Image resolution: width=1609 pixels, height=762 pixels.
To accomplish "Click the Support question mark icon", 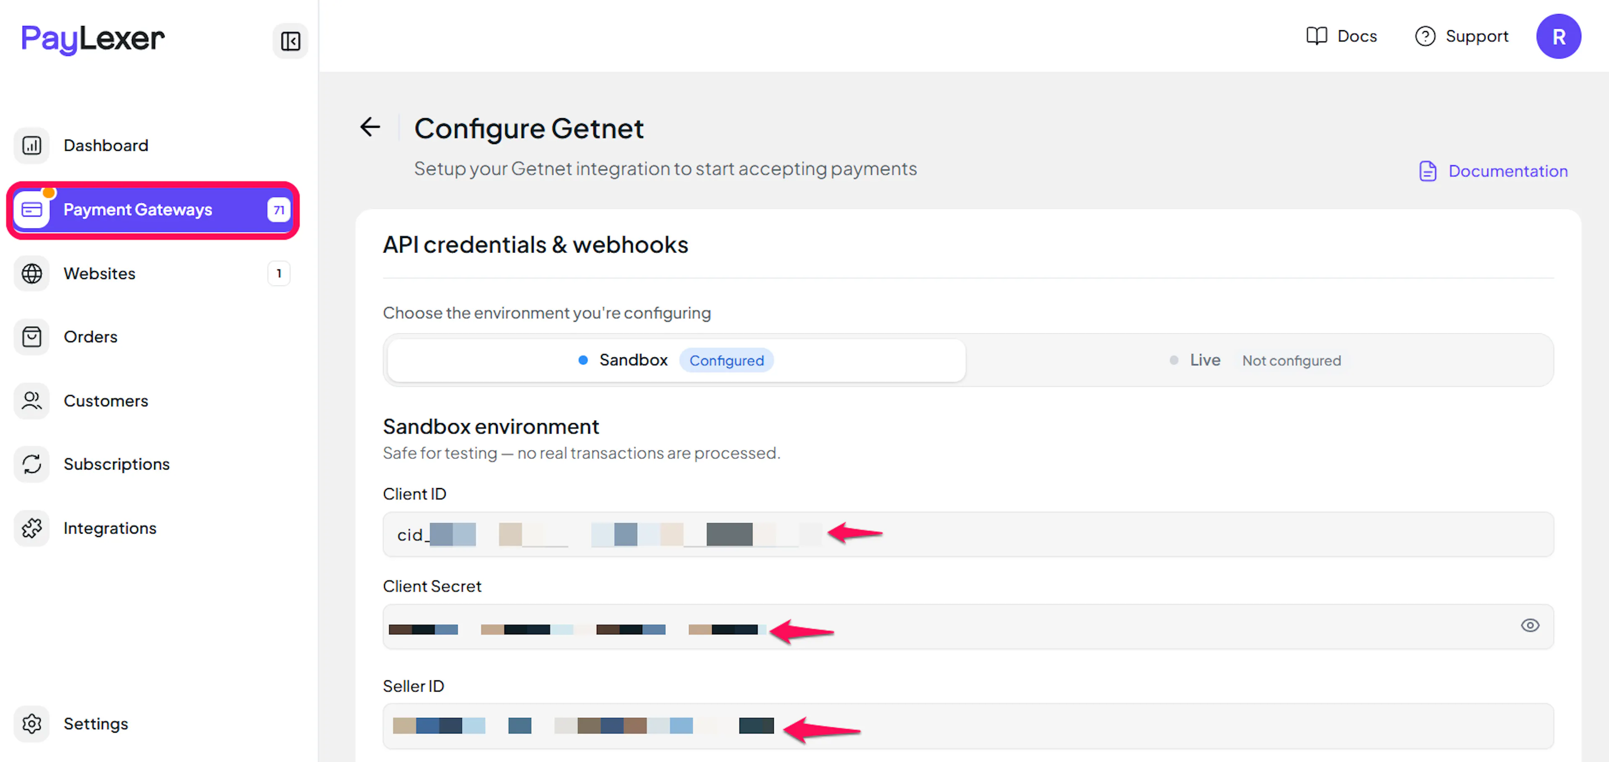I will (1425, 36).
